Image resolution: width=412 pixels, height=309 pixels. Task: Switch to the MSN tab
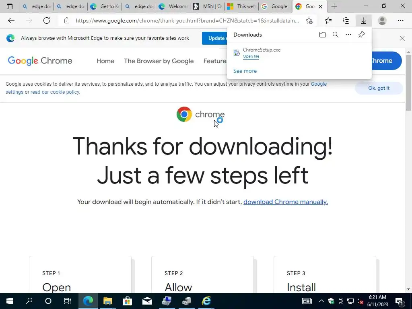[207, 6]
